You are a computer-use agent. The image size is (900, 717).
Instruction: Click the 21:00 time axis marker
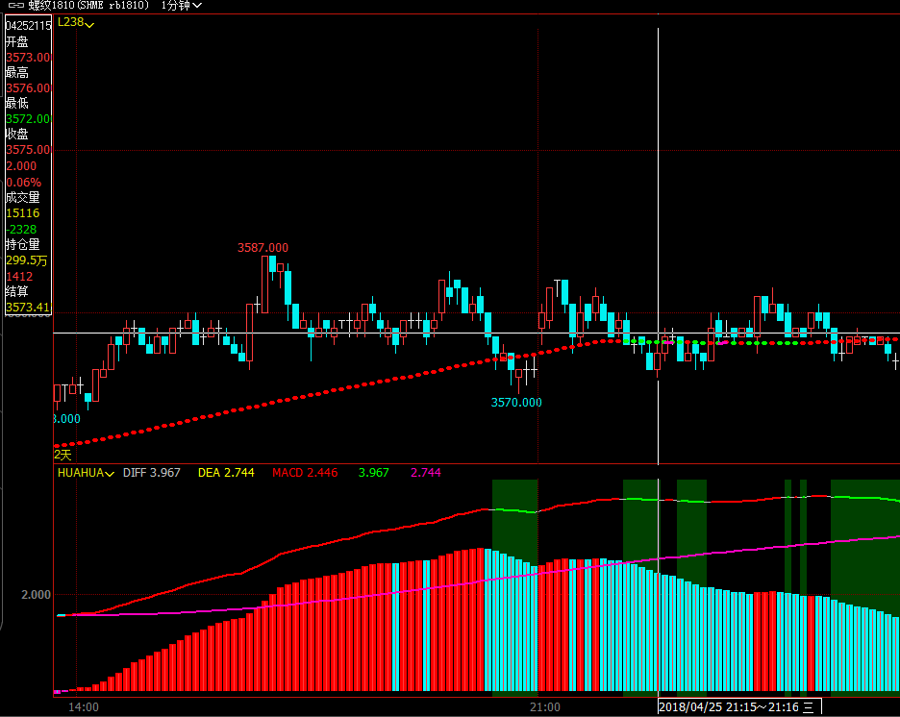(x=544, y=707)
